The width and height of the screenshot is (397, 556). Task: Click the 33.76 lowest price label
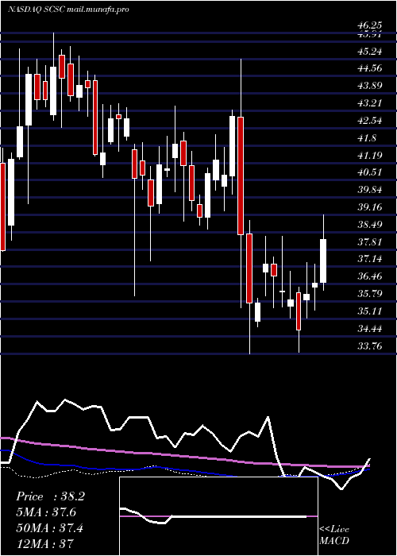pos(369,346)
